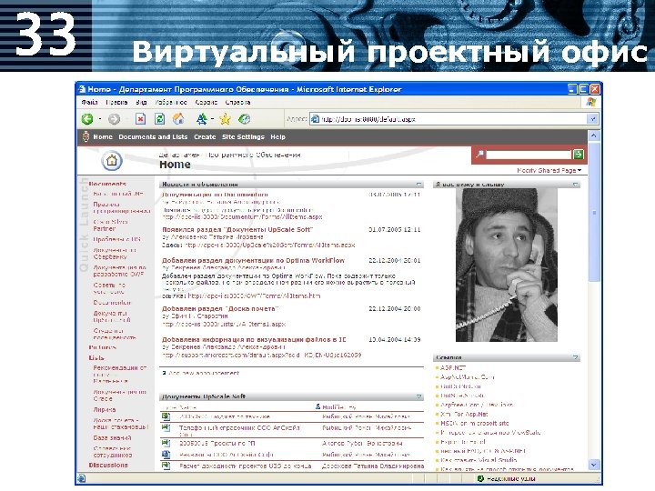Screen dimensions: 655x491
Task: Click the scrollbar up arrow
Action: (593, 135)
